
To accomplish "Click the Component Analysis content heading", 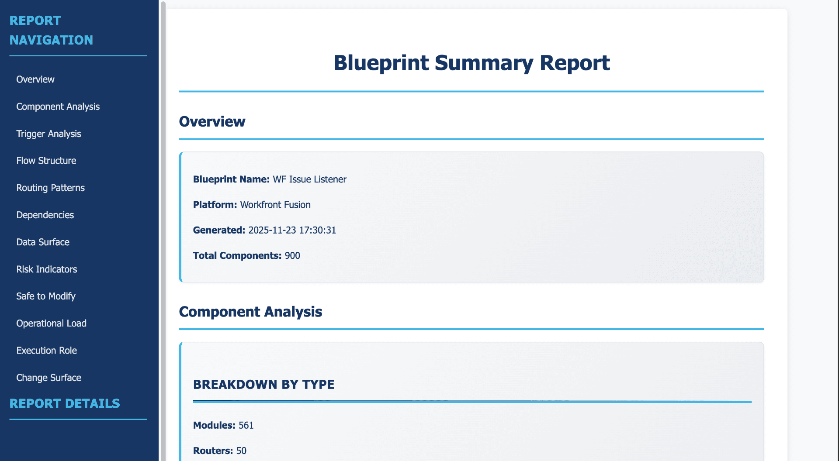I will pyautogui.click(x=250, y=312).
